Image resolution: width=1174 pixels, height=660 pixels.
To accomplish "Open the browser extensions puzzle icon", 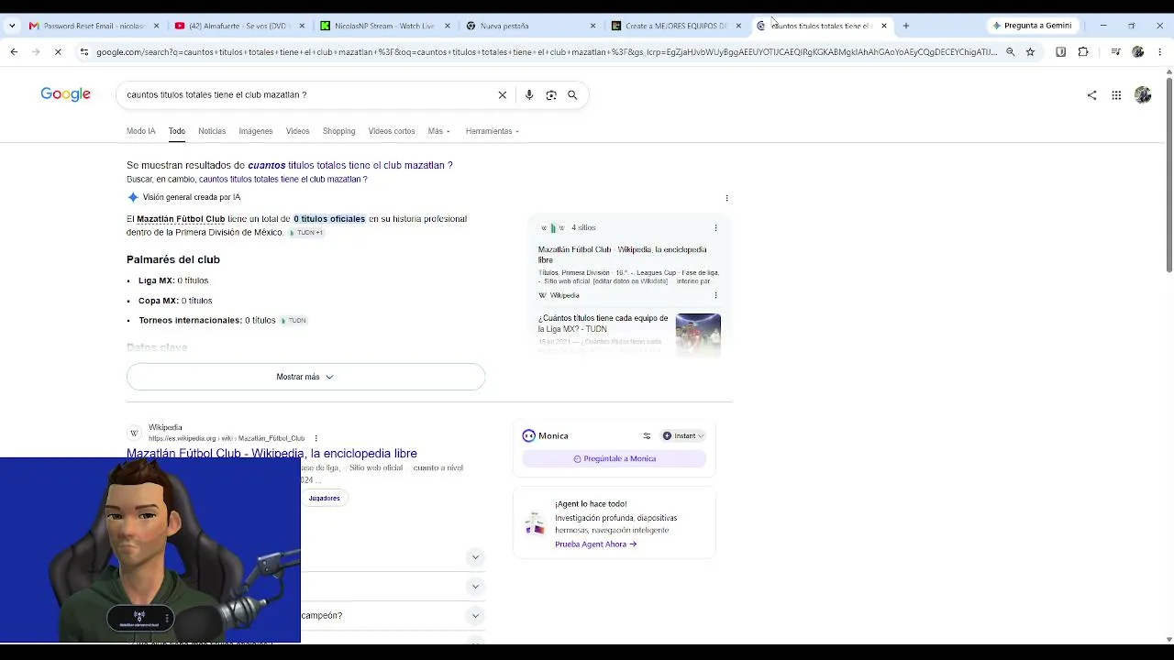I will [1083, 52].
